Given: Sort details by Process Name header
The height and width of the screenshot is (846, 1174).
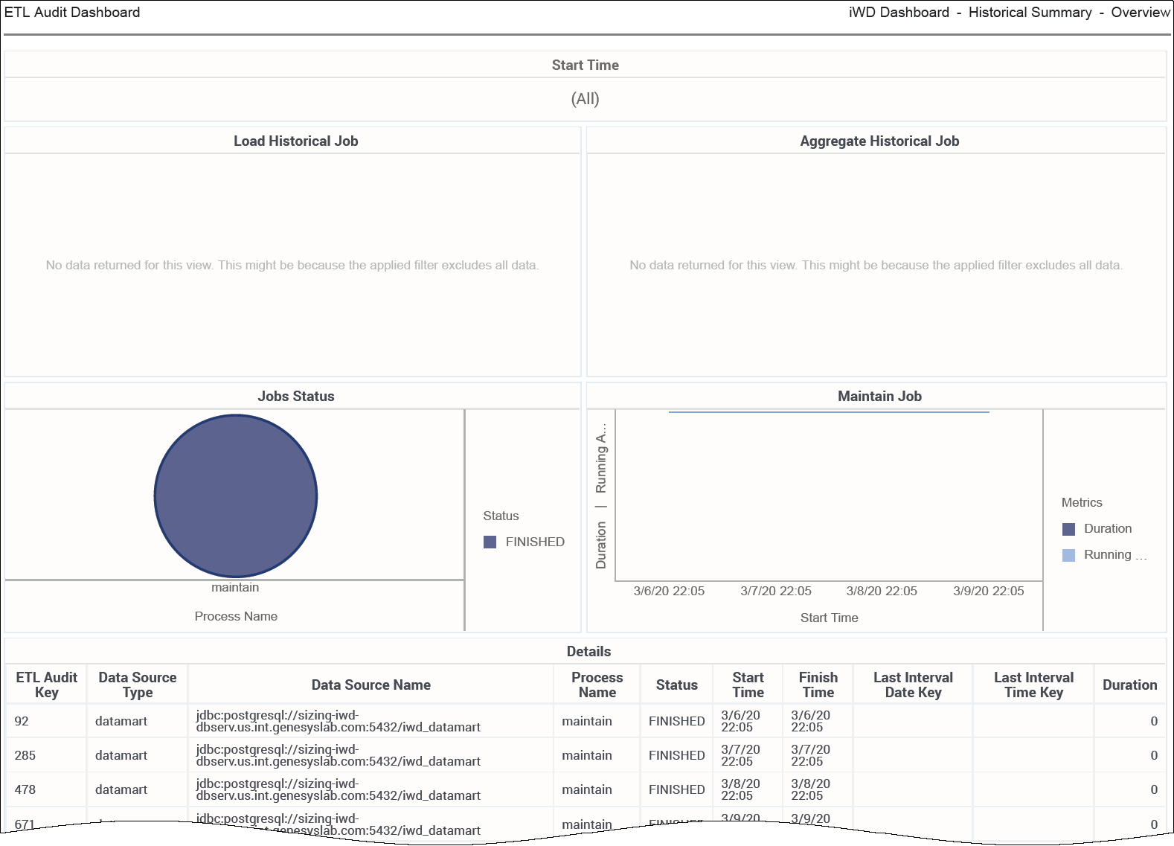Looking at the screenshot, I should (x=597, y=685).
